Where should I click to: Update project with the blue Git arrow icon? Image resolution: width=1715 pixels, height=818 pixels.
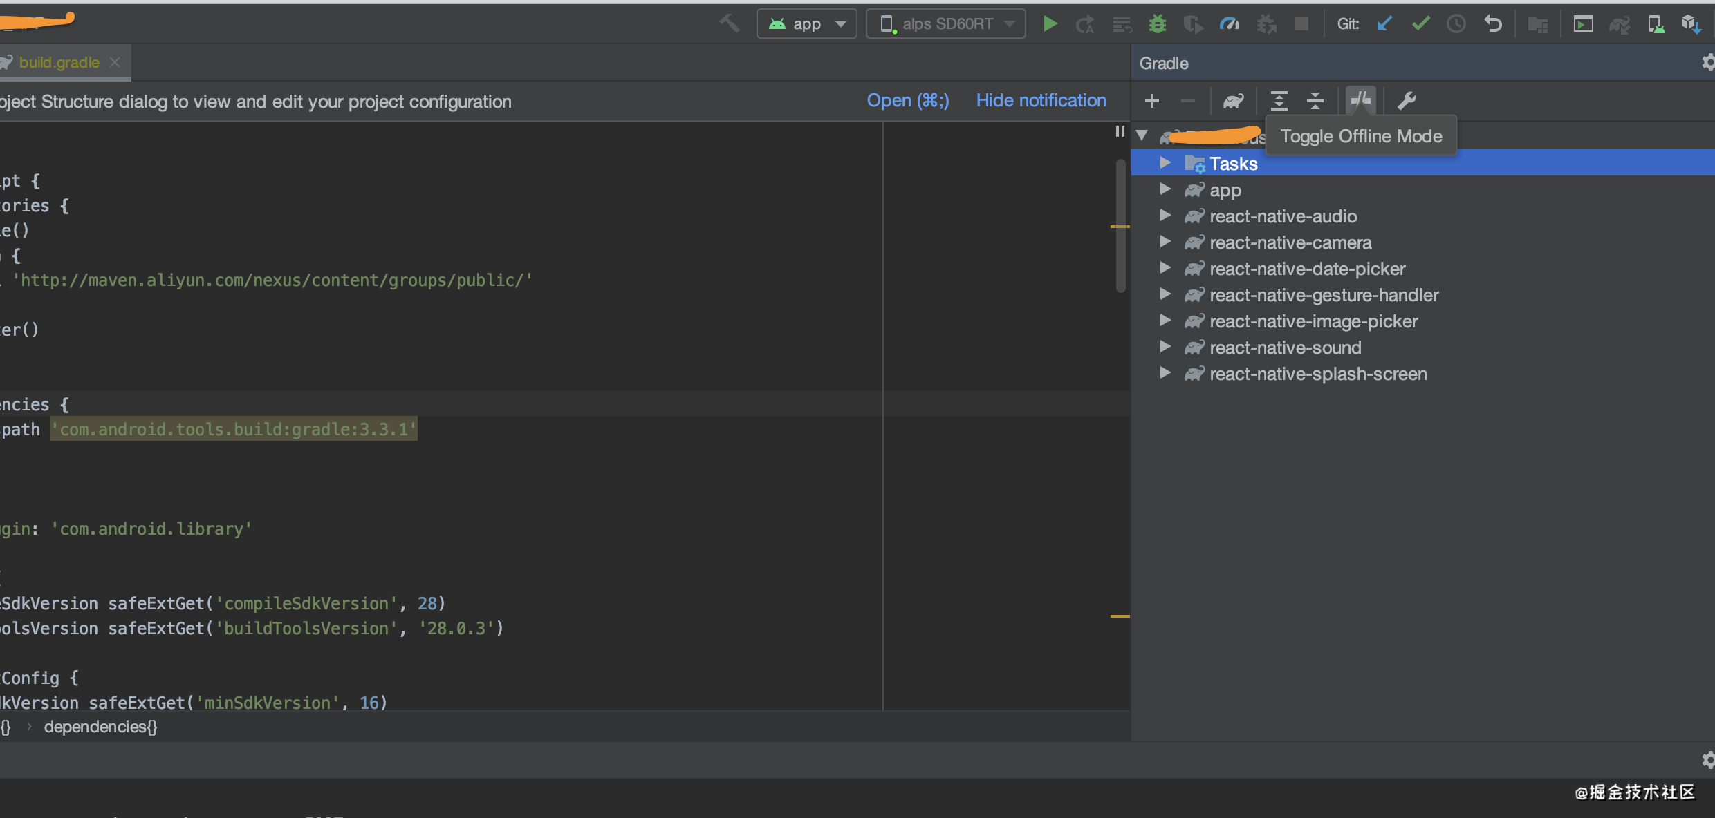click(1384, 23)
